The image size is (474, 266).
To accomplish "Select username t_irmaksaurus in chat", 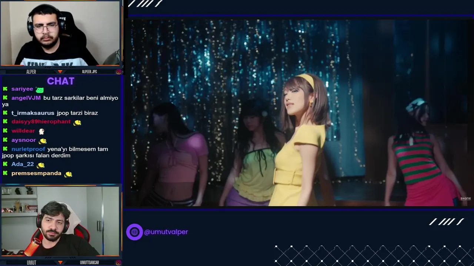I will point(33,113).
